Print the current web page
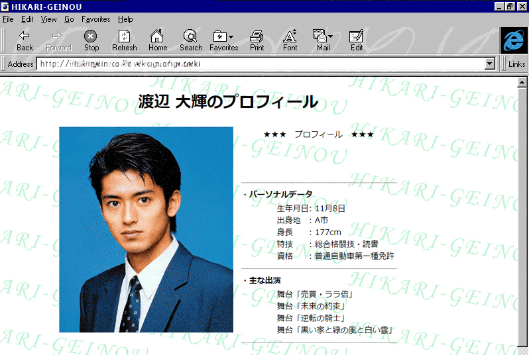 point(257,40)
